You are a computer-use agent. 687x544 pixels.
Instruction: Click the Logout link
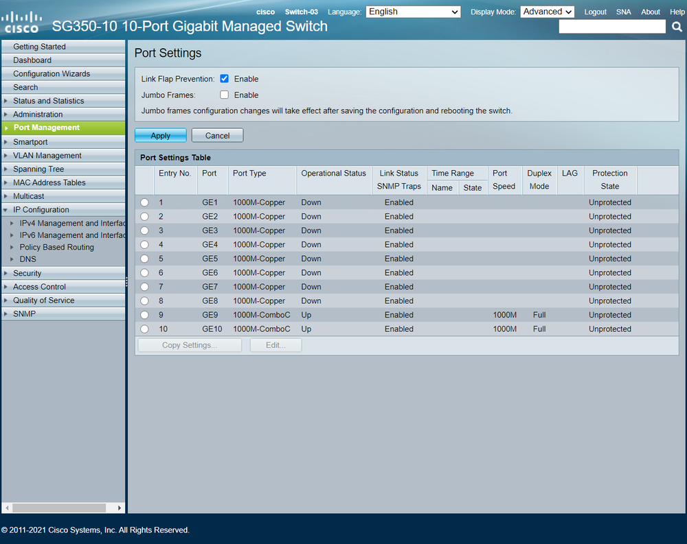click(596, 12)
